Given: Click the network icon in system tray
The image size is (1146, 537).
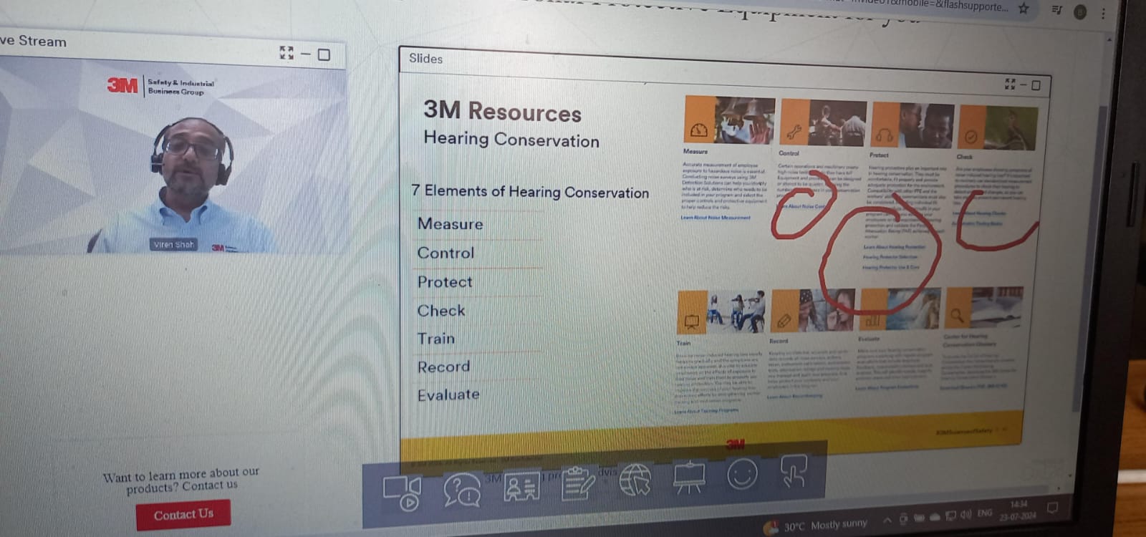Looking at the screenshot, I should (951, 515).
